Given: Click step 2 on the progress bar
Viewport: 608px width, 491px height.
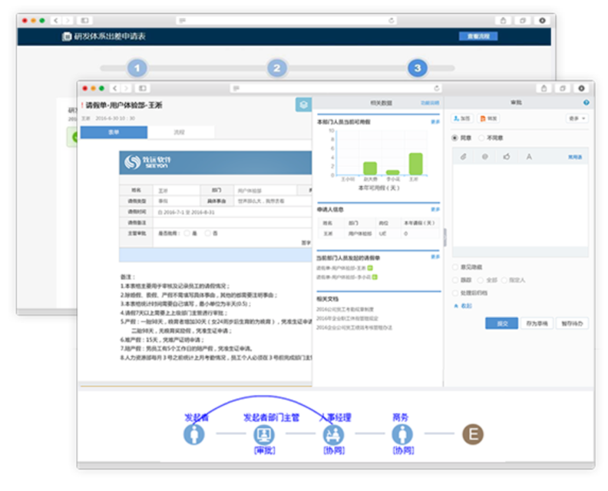Looking at the screenshot, I should click(x=277, y=68).
